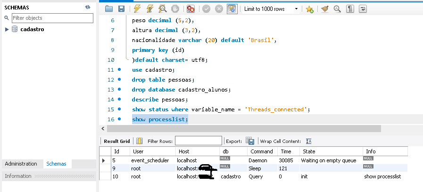Refresh schemas with the arrows icon
The width and height of the screenshot is (423, 192).
[x=88, y=7]
